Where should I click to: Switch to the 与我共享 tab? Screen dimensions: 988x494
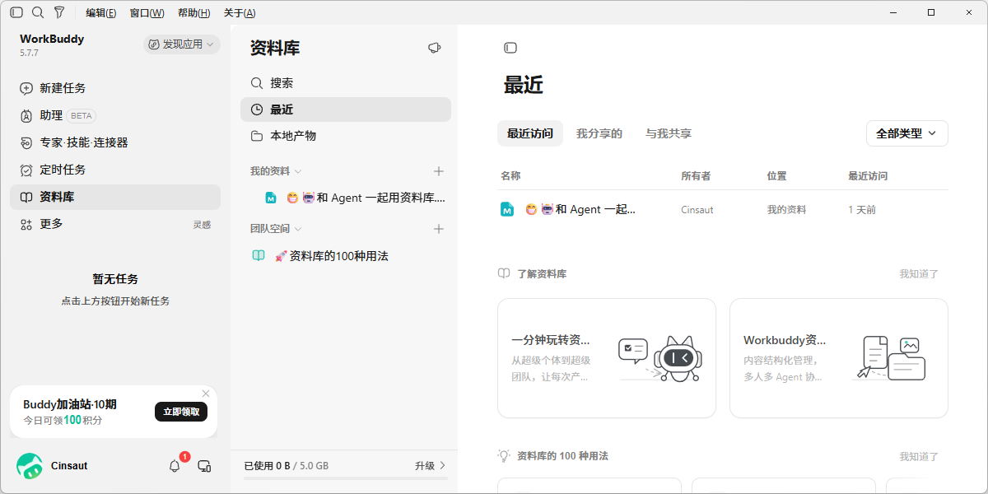click(669, 133)
